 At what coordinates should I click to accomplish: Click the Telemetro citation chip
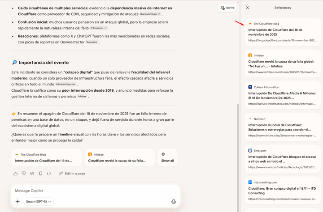(92, 42)
